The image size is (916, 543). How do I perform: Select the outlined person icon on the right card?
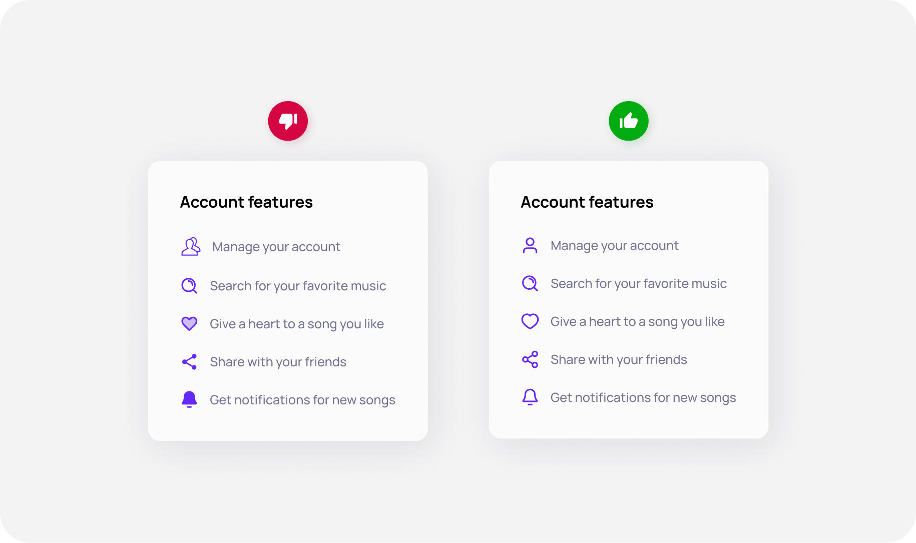pyautogui.click(x=530, y=245)
